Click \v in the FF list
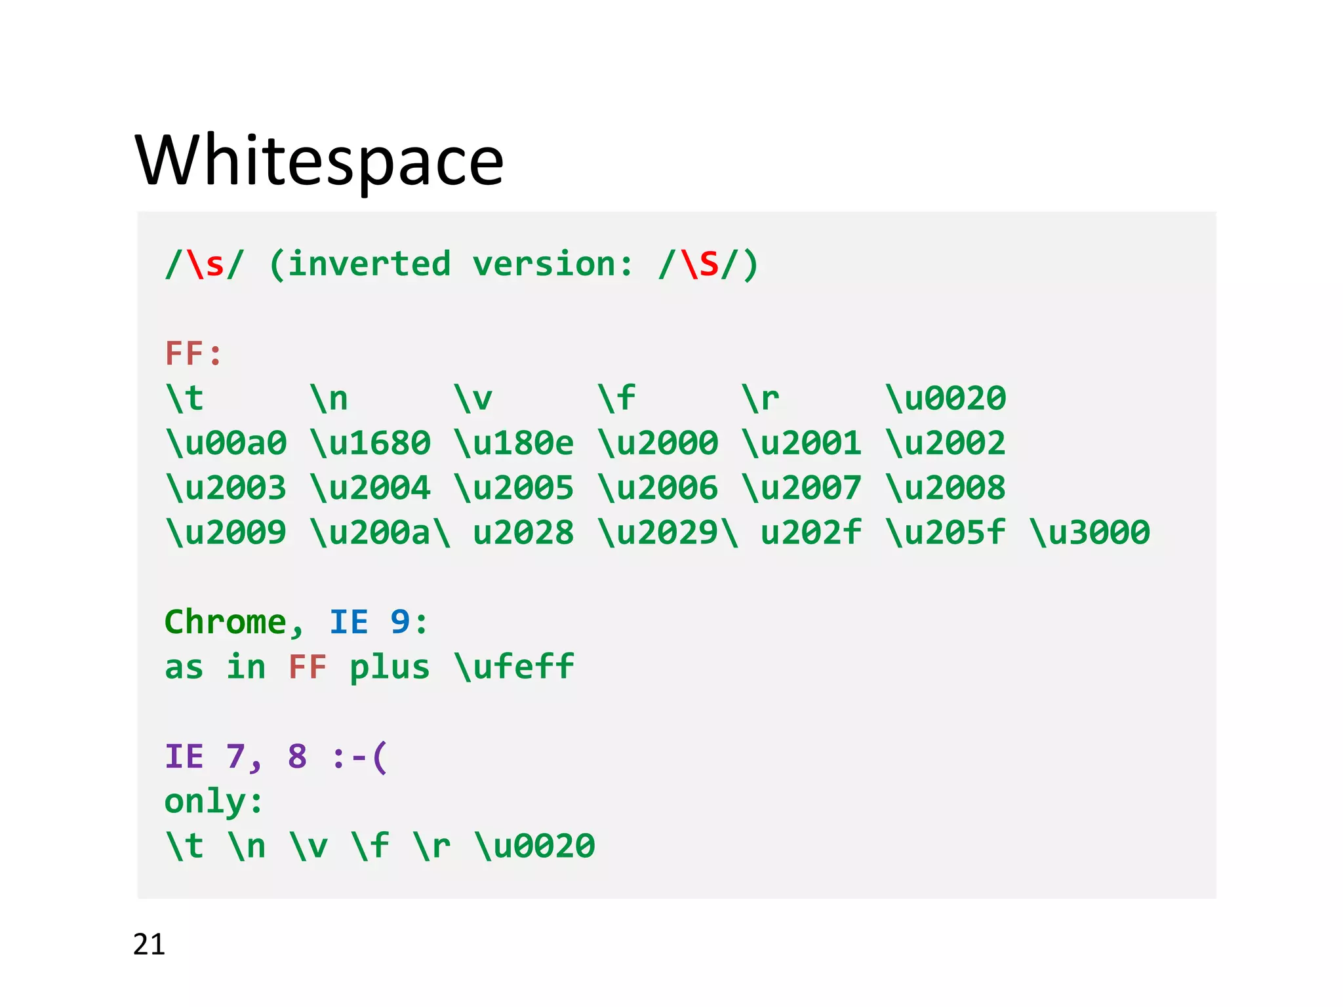Image resolution: width=1343 pixels, height=1007 pixels. pyautogui.click(x=473, y=398)
